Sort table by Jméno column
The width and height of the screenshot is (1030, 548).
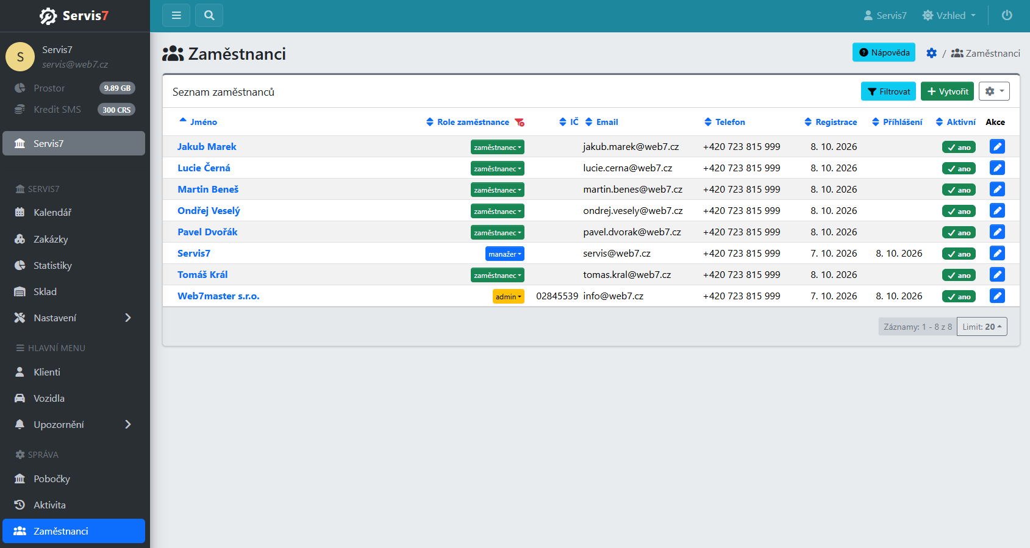point(198,122)
